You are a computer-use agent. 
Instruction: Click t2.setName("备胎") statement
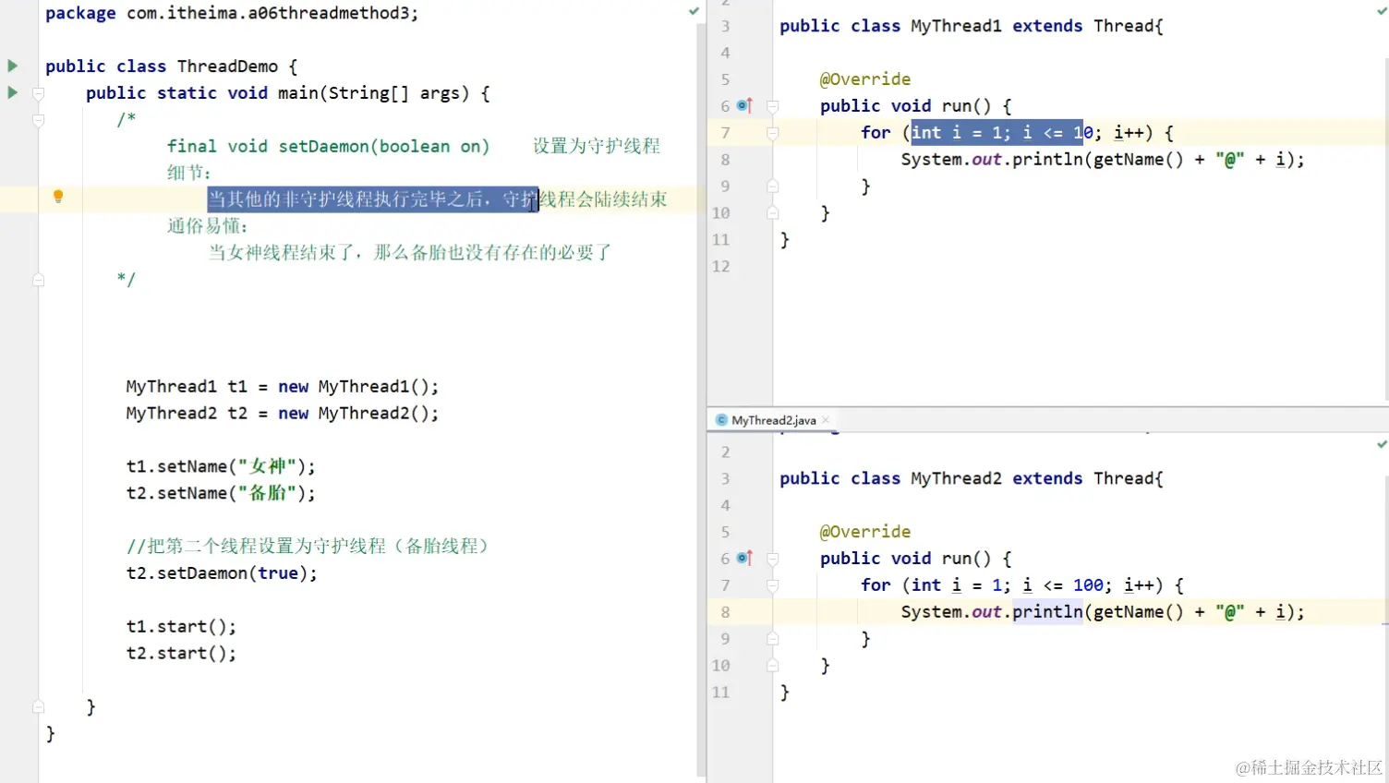point(221,493)
